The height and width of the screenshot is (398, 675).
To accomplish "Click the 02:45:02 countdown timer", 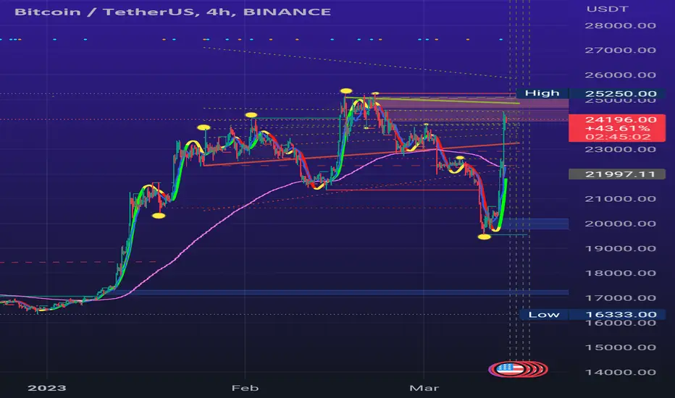I will click(618, 137).
